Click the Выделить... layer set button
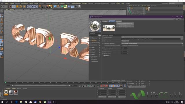 [x=125, y=41]
